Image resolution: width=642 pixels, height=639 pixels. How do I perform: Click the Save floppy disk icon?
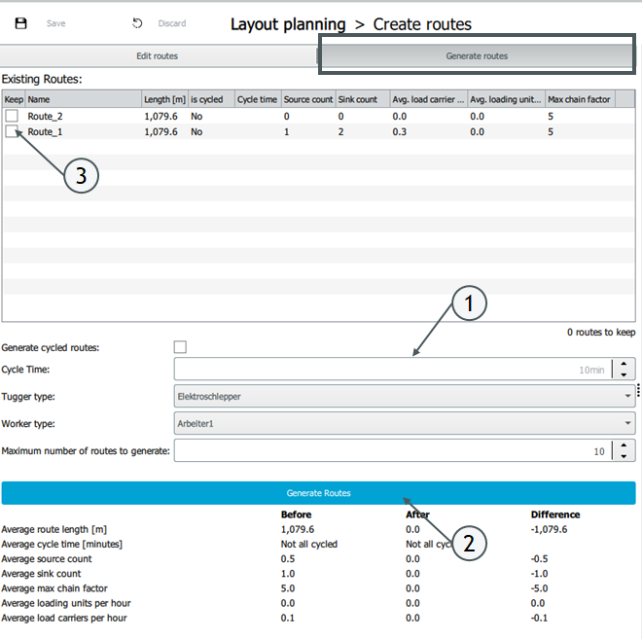20,23
